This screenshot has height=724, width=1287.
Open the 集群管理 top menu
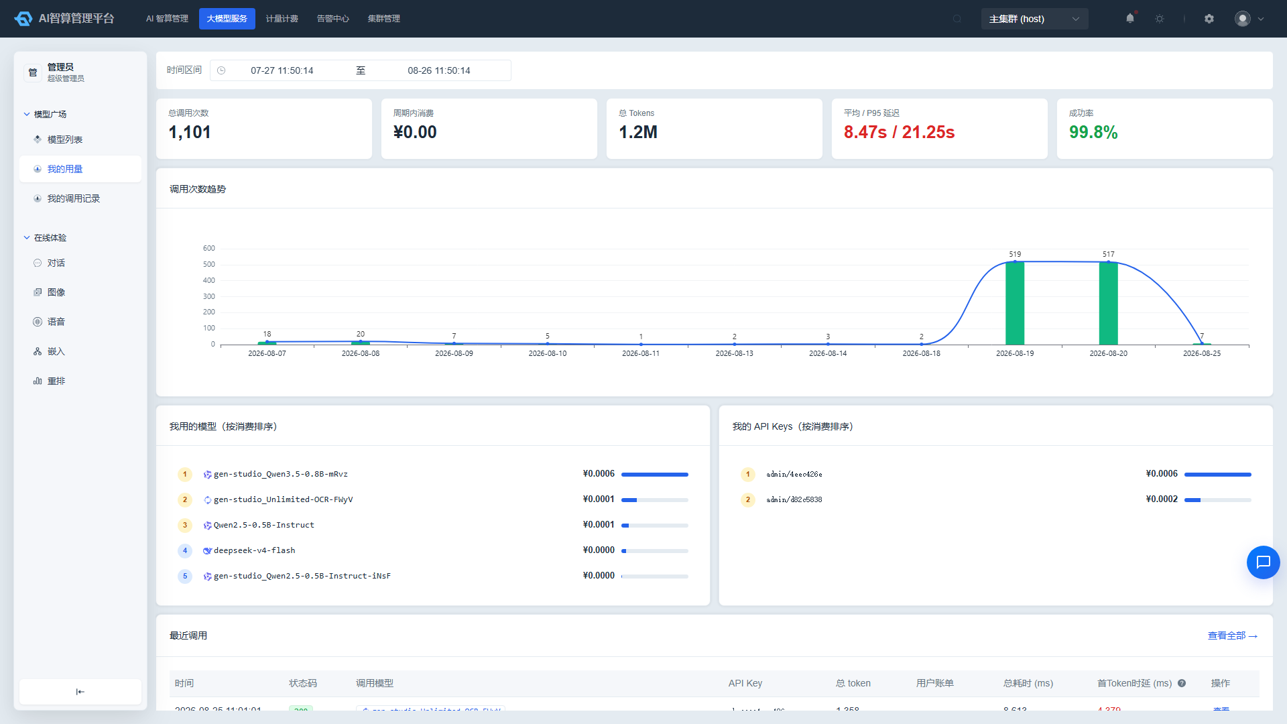point(384,19)
